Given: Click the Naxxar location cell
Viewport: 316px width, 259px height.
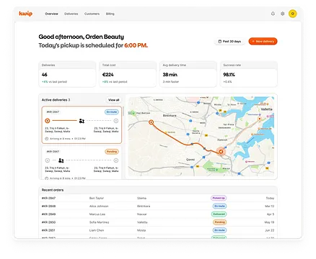Looking at the screenshot, I should 142,214.
